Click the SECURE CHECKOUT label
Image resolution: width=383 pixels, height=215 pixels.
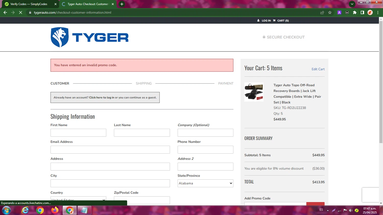(283, 37)
